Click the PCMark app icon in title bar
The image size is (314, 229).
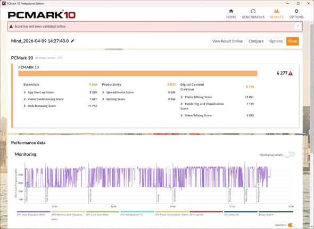[3, 3]
